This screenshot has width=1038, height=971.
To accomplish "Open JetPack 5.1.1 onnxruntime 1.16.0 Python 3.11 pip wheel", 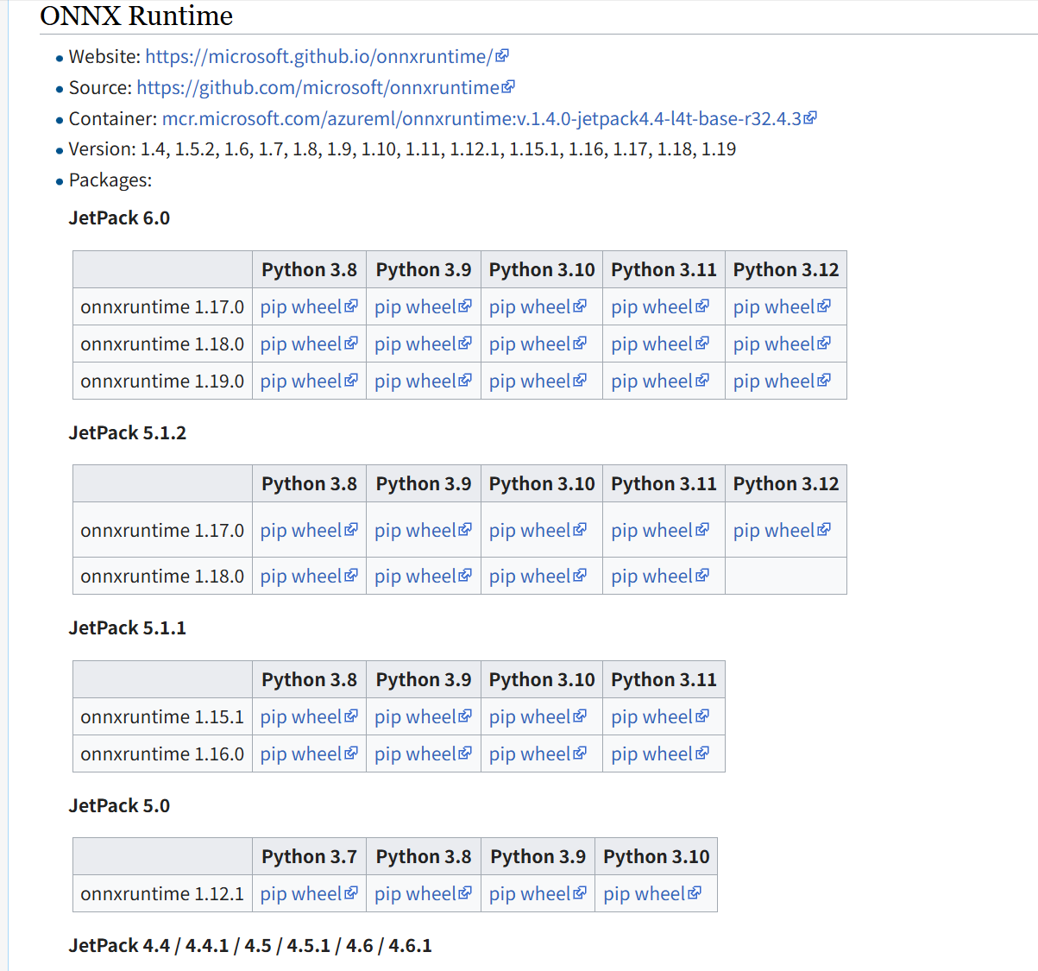I will 660,754.
